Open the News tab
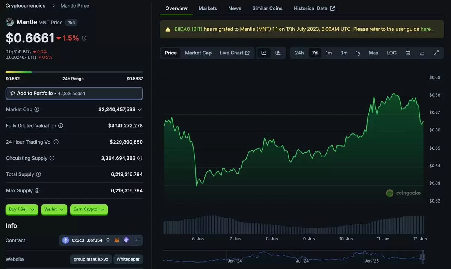451x269 pixels. tap(235, 8)
